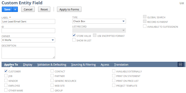This screenshot has width=186, height=93.
Task: Check the Generic Resource checkbox
Action: (x=52, y=80)
